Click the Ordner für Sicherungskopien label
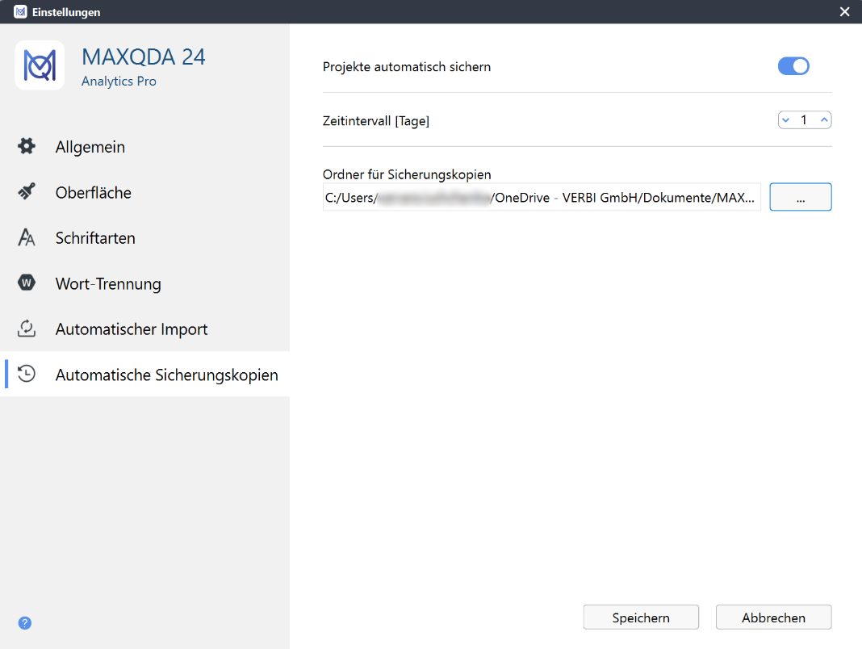 point(407,174)
